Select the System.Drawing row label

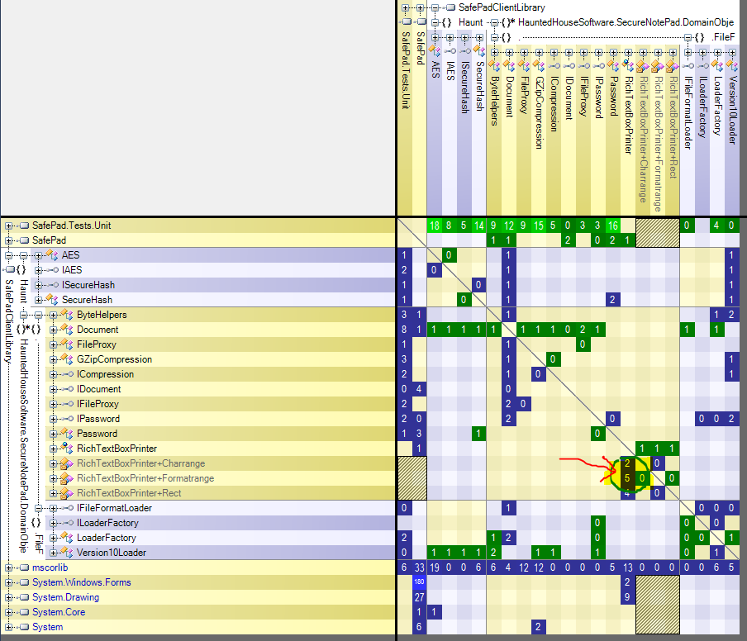coord(65,597)
